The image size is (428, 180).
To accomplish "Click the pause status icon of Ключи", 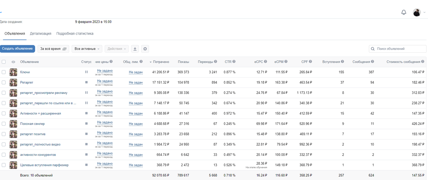I will (86, 72).
